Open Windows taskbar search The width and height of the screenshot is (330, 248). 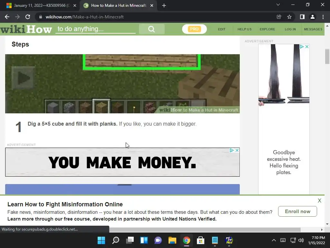116,240
